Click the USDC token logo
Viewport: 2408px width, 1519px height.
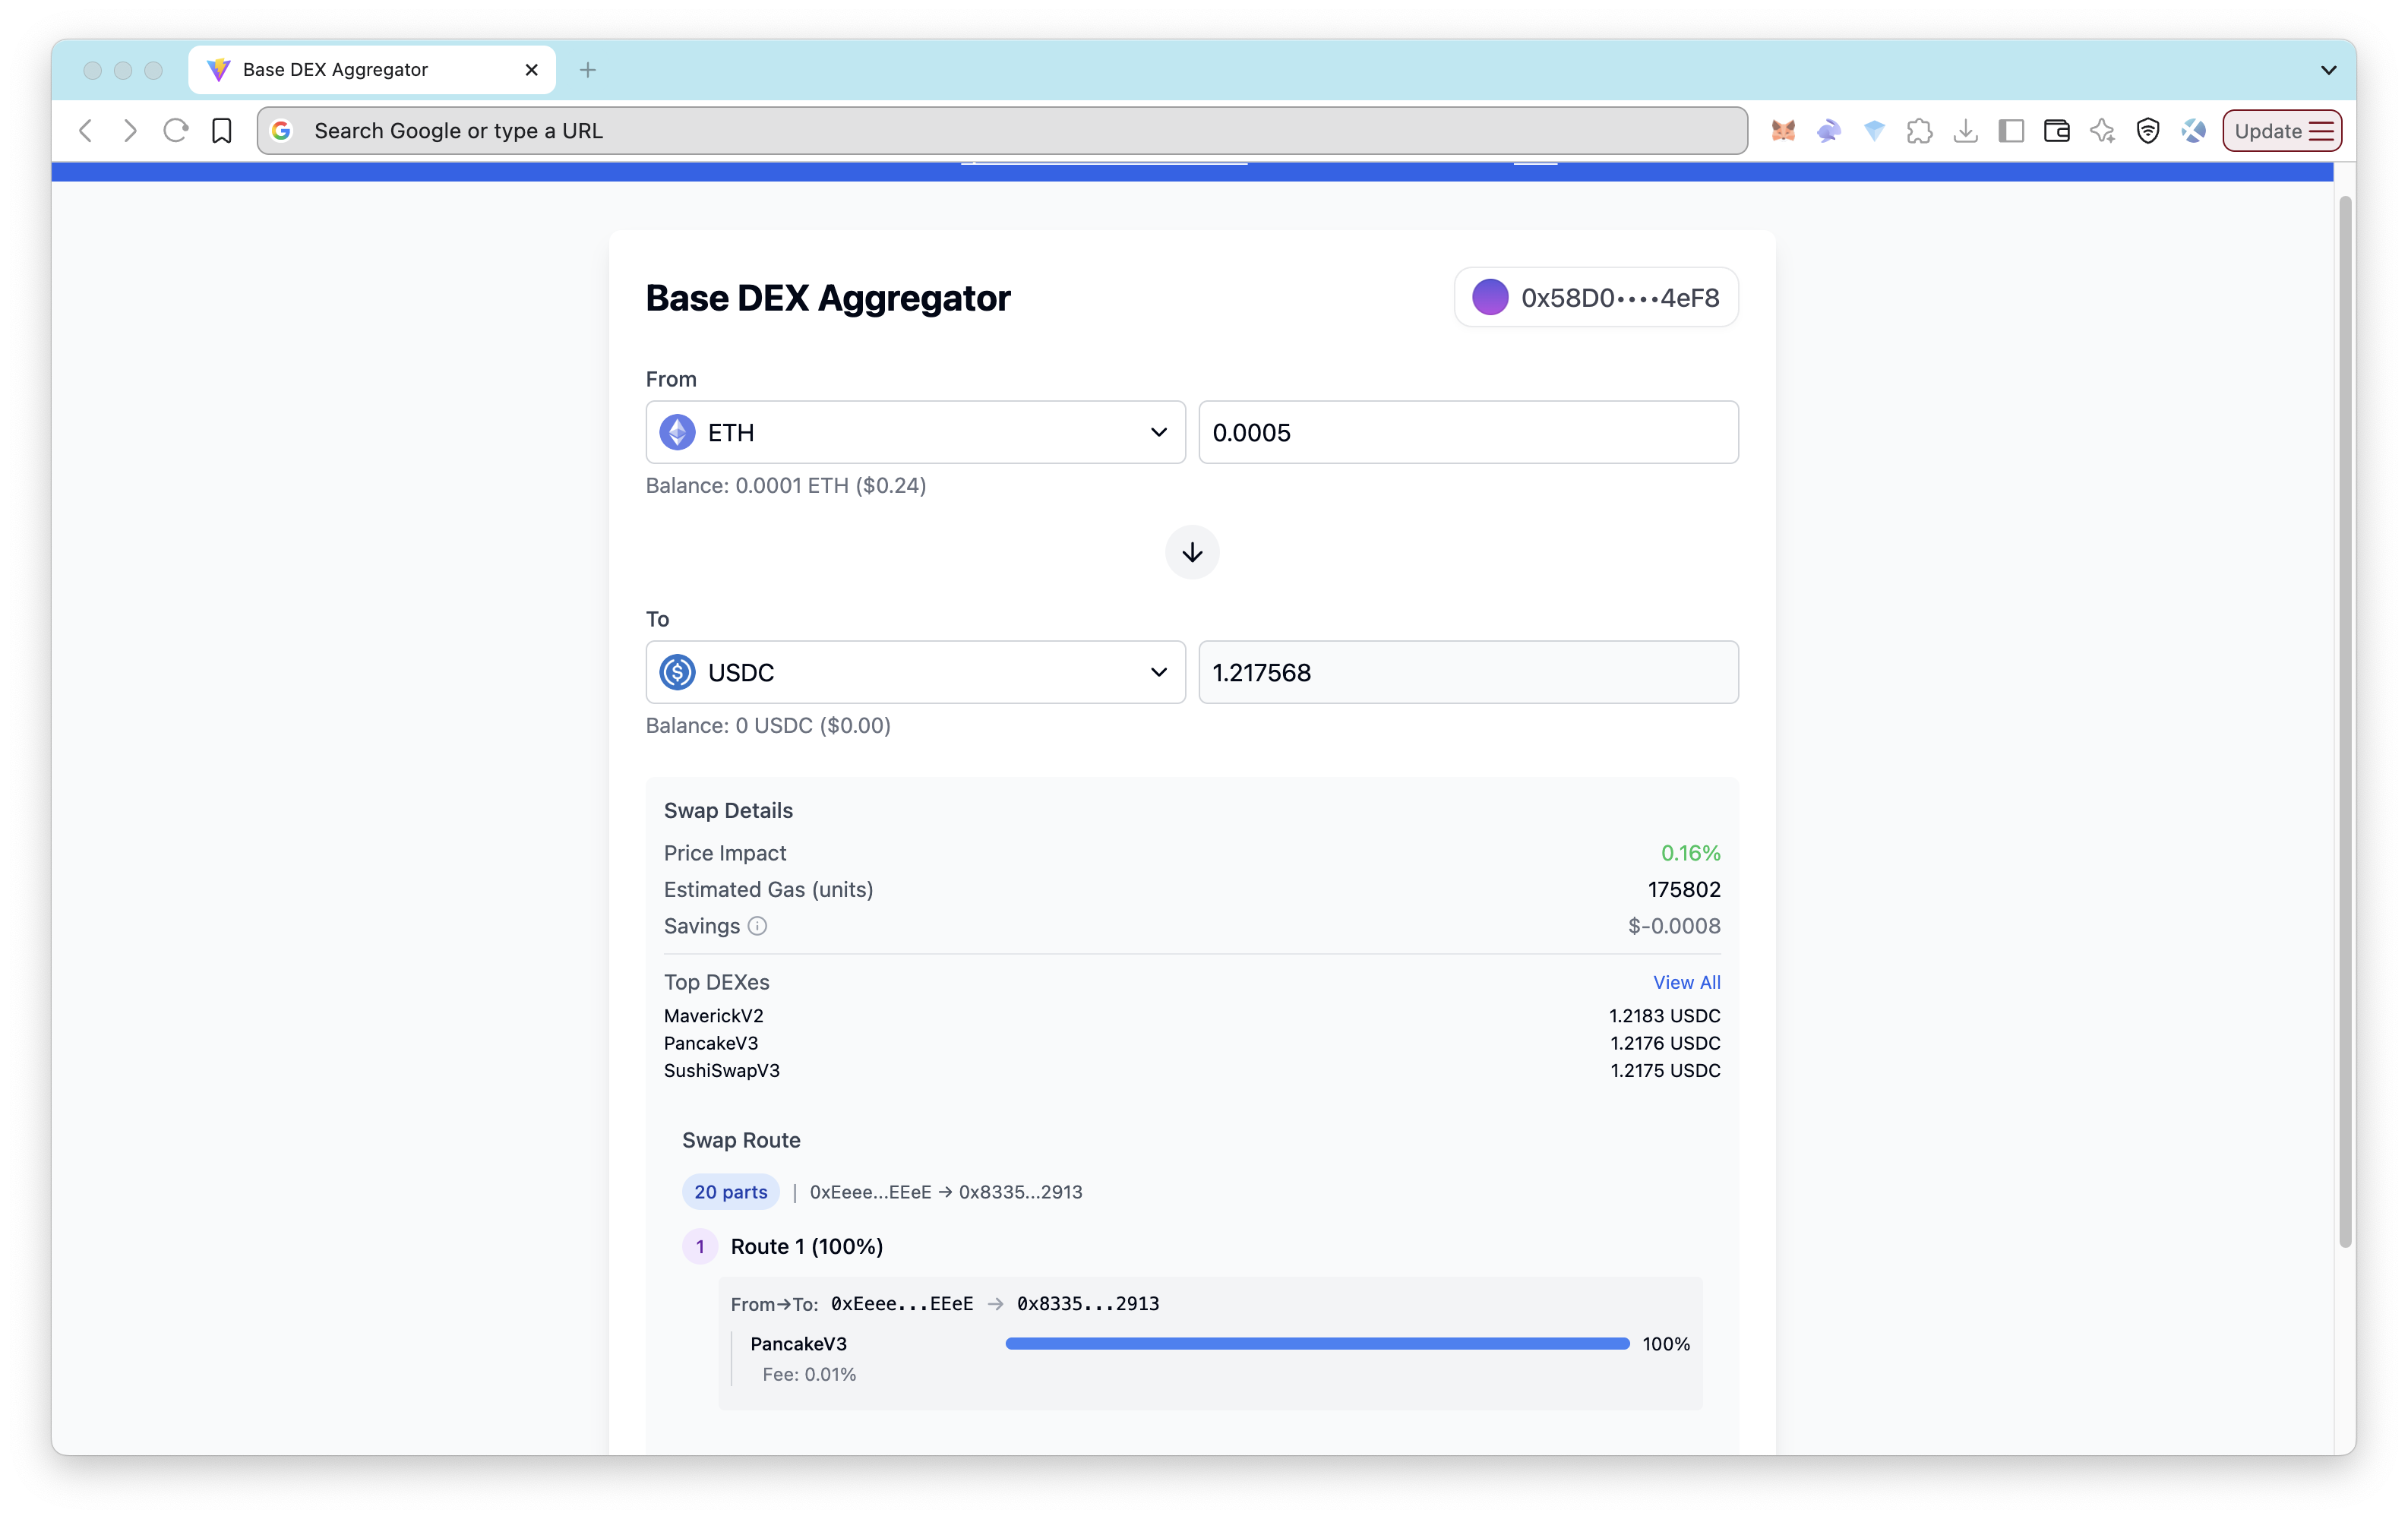[677, 672]
